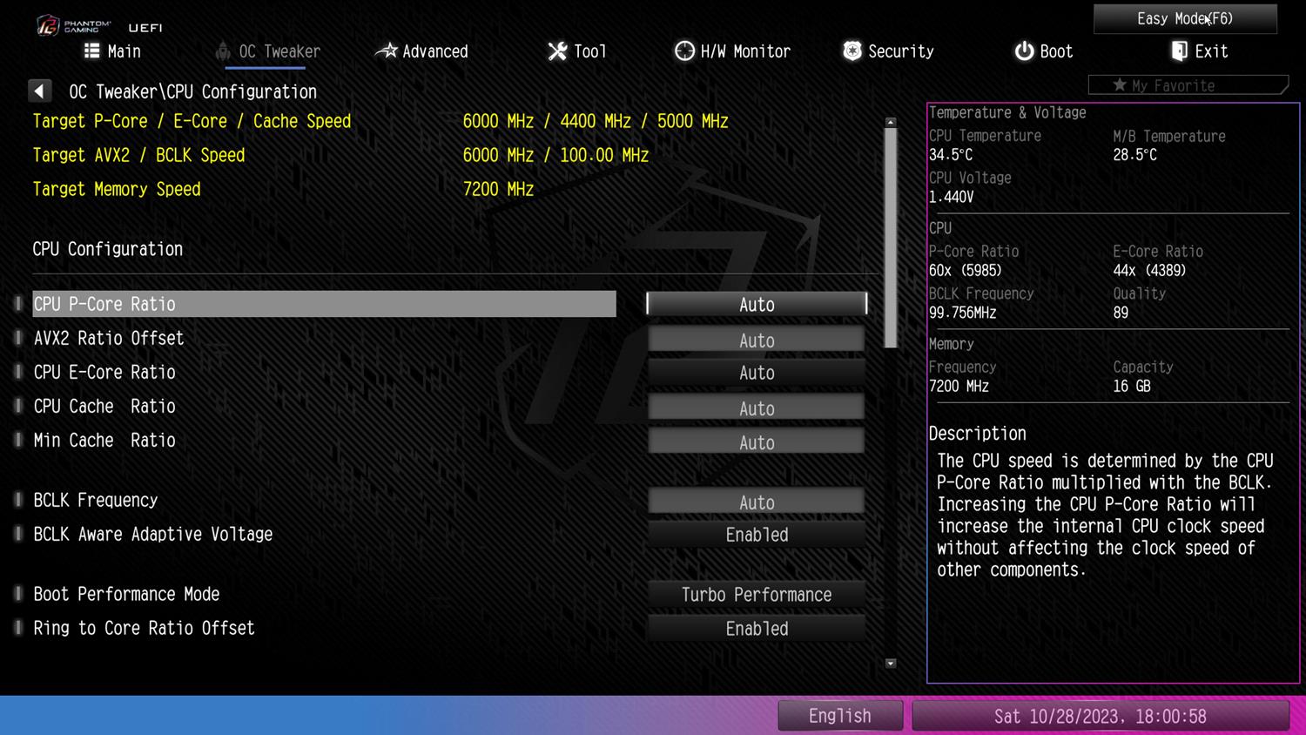1306x735 pixels.
Task: Toggle BCLK Aware Adaptive Voltage Enabled value
Action: [x=756, y=535]
